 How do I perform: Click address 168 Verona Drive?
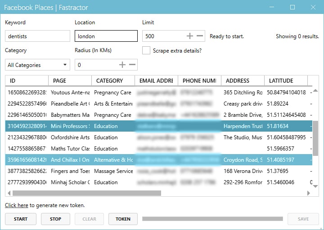pos(243,171)
